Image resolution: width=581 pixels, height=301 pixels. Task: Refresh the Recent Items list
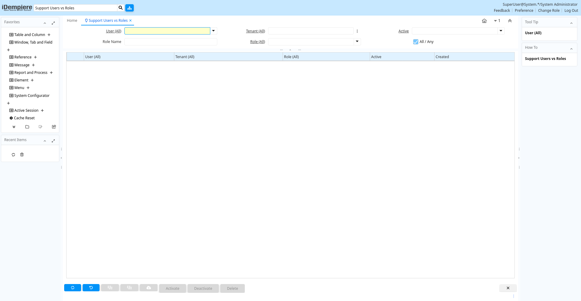click(13, 155)
